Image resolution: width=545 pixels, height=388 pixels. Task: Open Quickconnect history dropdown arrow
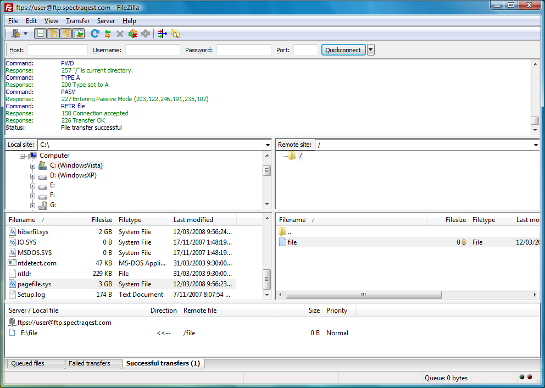click(371, 50)
